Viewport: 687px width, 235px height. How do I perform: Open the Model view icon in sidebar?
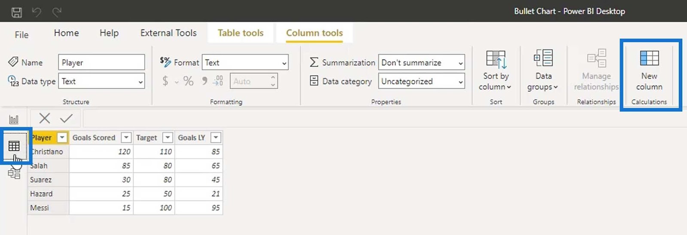point(14,173)
